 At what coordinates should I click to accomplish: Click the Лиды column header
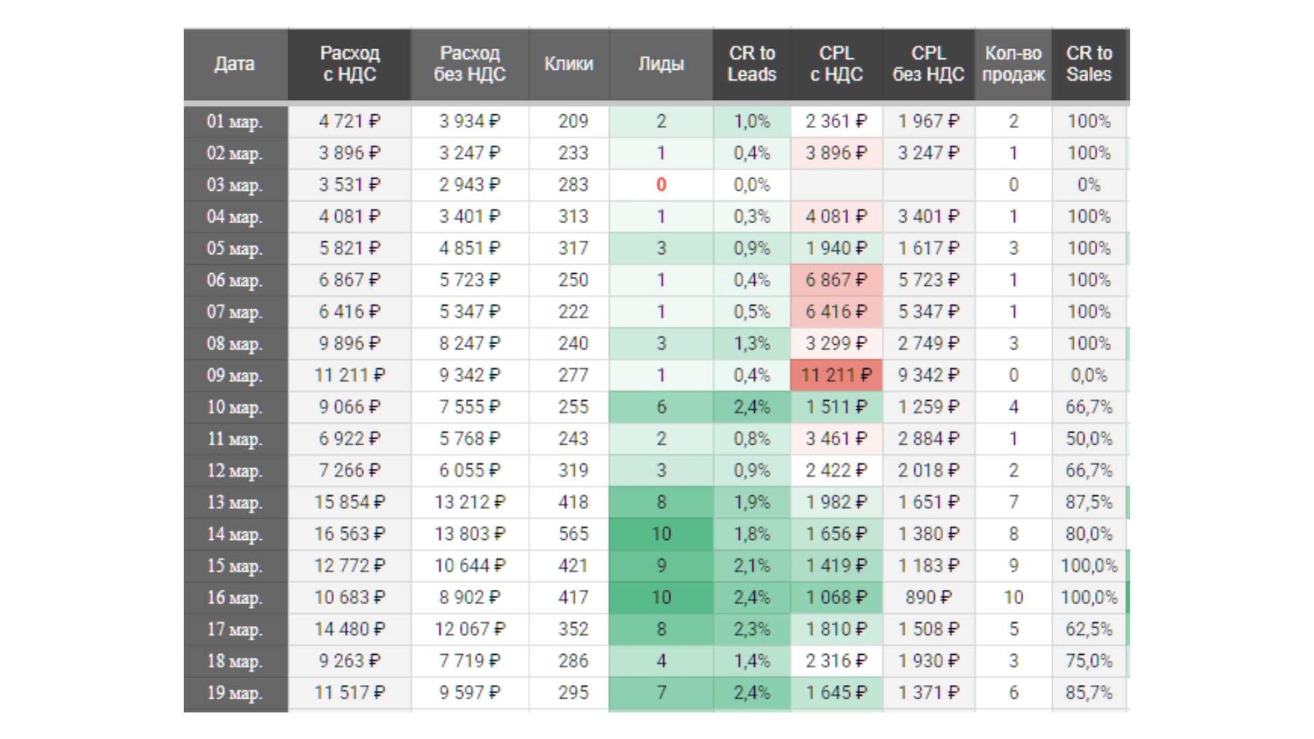[660, 64]
